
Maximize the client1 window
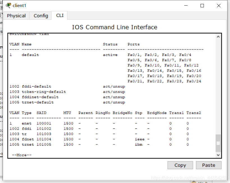click(202, 6)
